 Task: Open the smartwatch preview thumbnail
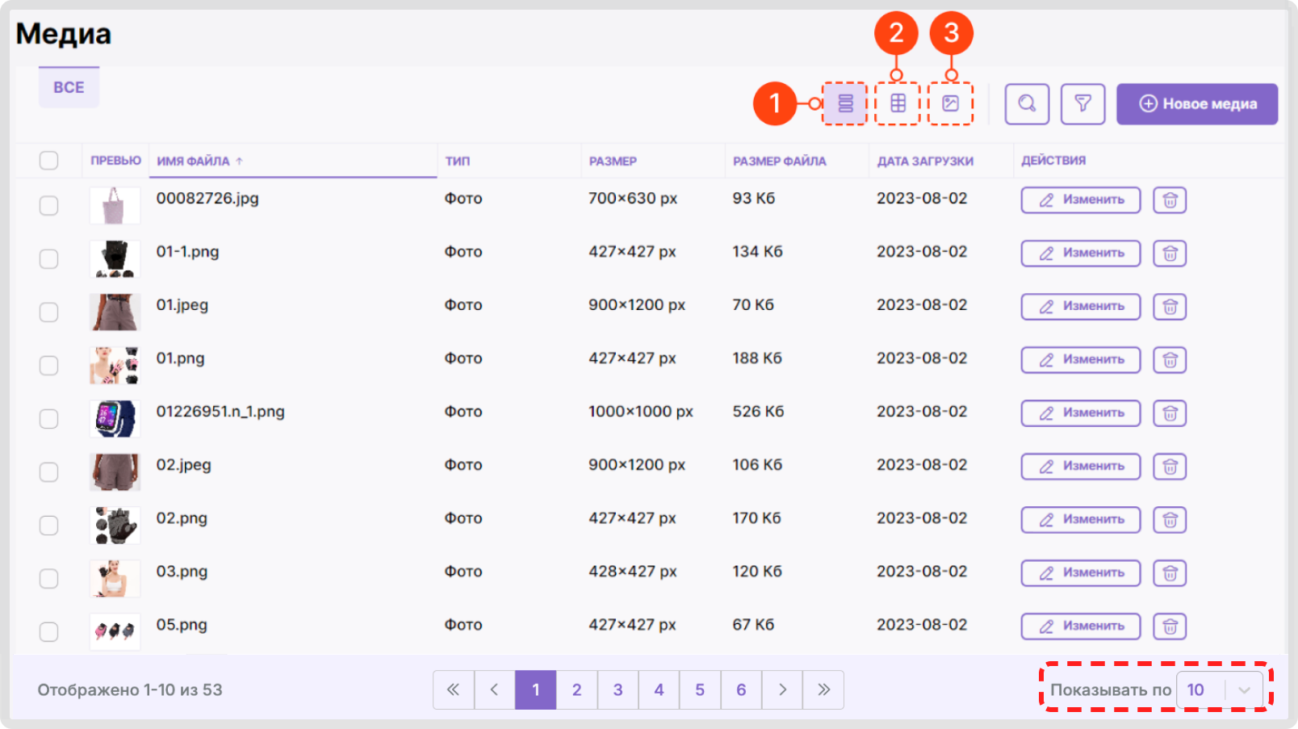point(115,418)
